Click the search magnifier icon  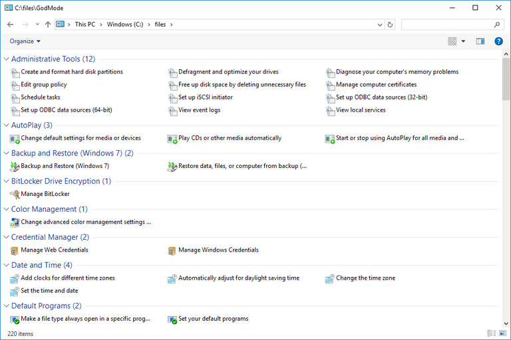point(497,25)
